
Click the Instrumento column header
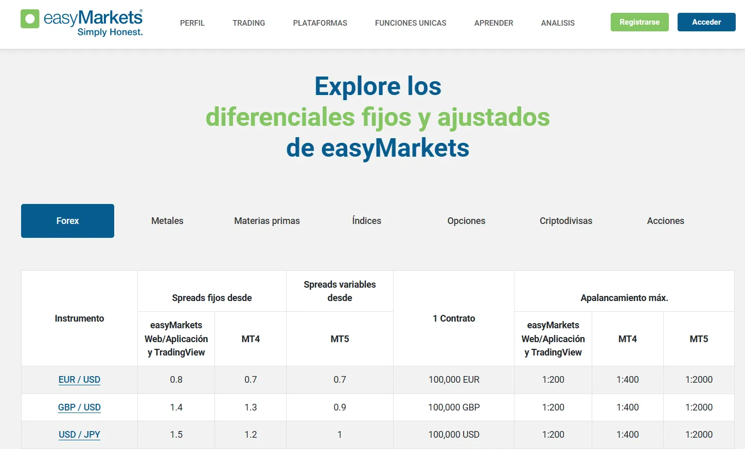[x=79, y=319]
